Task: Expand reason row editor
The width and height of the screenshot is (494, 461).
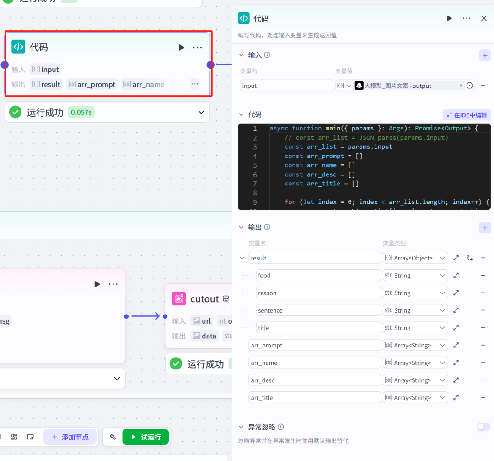Action: point(456,293)
